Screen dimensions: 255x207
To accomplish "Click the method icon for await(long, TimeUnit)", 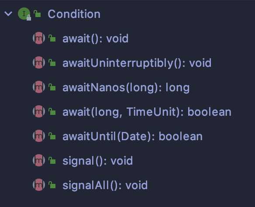I will [39, 111].
